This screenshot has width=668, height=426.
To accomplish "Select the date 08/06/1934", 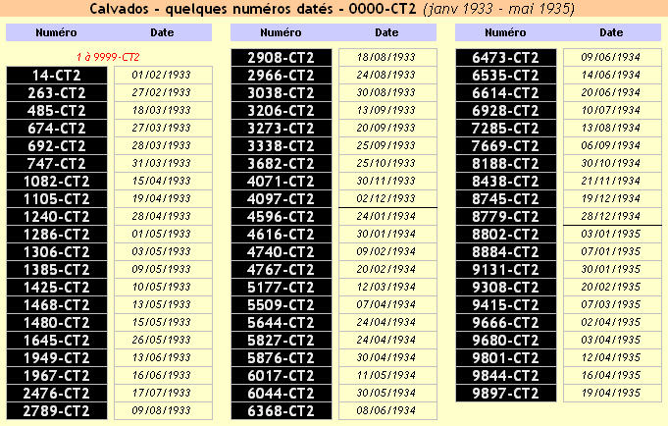I will [x=387, y=410].
